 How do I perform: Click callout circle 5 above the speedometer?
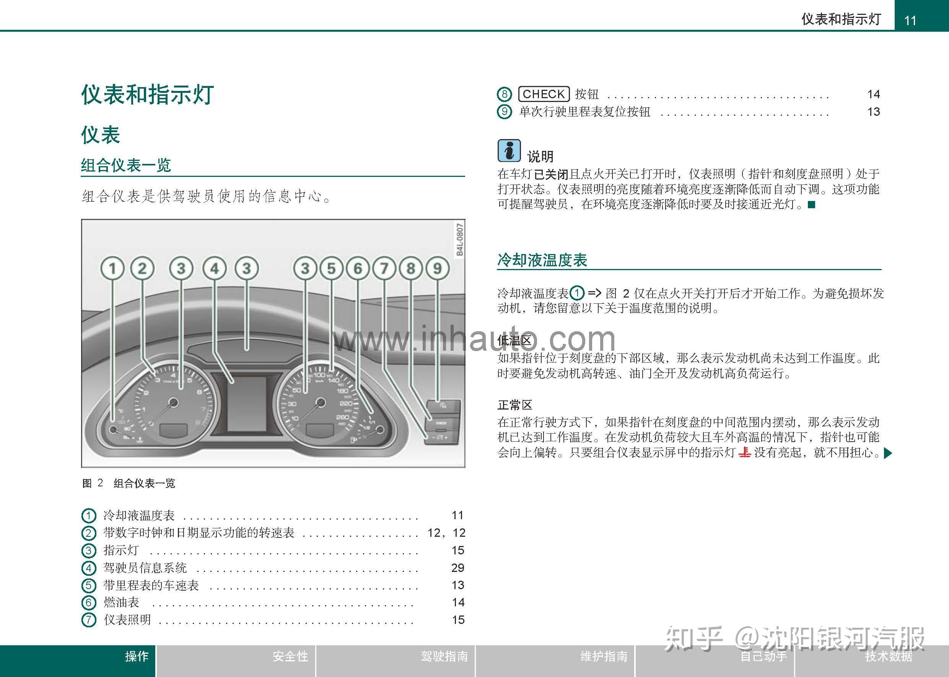pyautogui.click(x=331, y=268)
